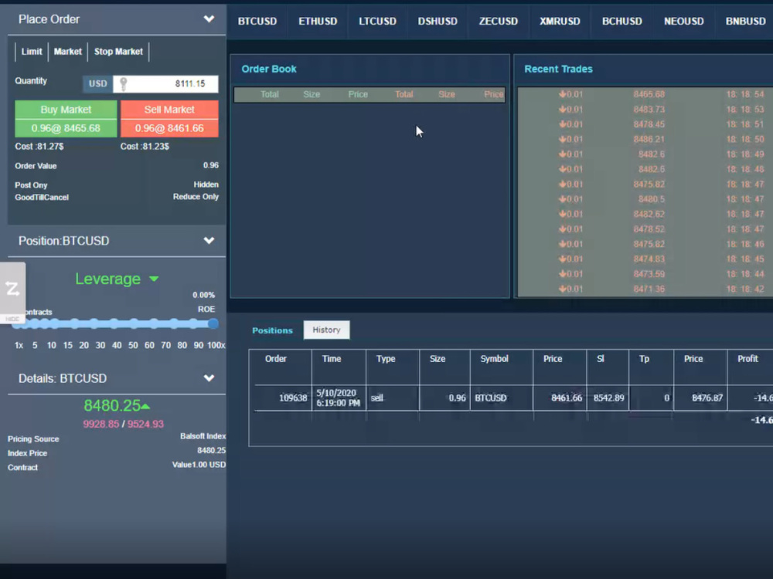Click the Recent Trades panel title
Image resolution: width=773 pixels, height=579 pixels.
pyautogui.click(x=558, y=69)
